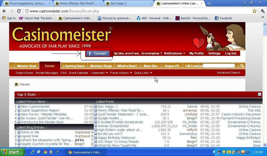The image size is (267, 156).
Task: Click the Casinomeister logo
Action: click(62, 37)
